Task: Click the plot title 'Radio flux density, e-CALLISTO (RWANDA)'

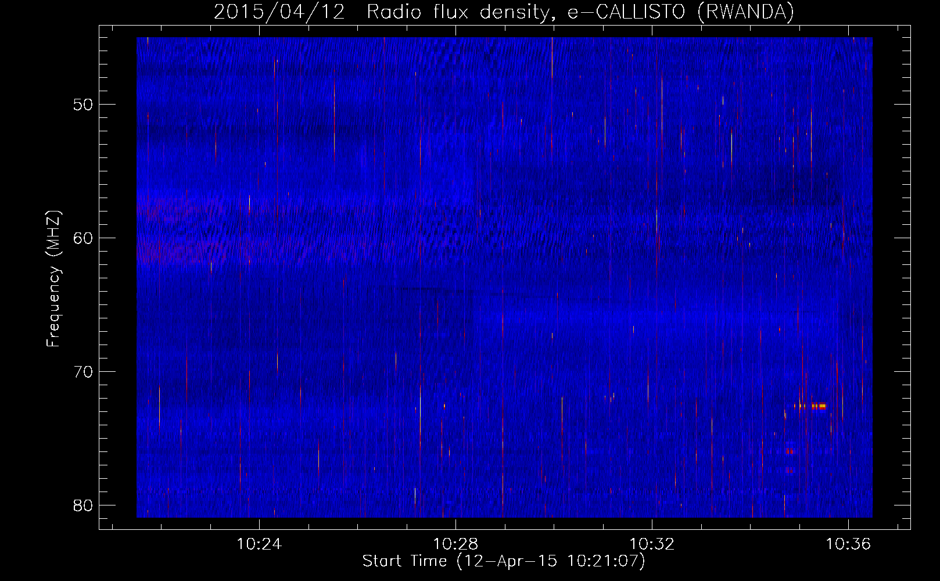Action: (580, 12)
